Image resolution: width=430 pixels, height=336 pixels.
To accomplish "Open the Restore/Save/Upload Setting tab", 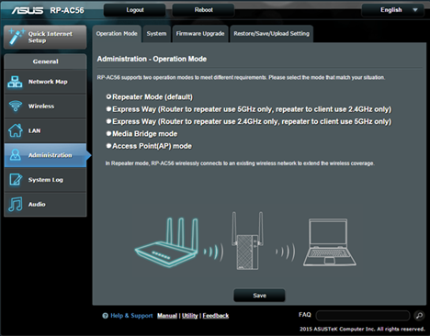I will tap(272, 34).
